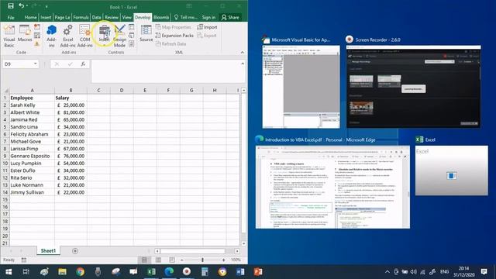The height and width of the screenshot is (279, 496).
Task: Open the Windows Start menu
Action: coord(9,272)
